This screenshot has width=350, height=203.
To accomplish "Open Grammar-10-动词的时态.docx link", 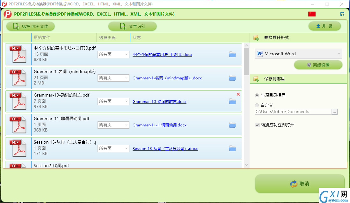I will [x=159, y=102].
